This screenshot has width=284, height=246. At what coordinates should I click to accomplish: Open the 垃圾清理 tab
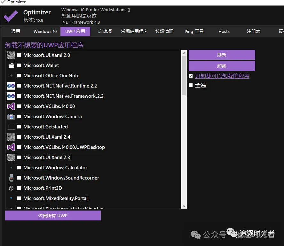164,32
